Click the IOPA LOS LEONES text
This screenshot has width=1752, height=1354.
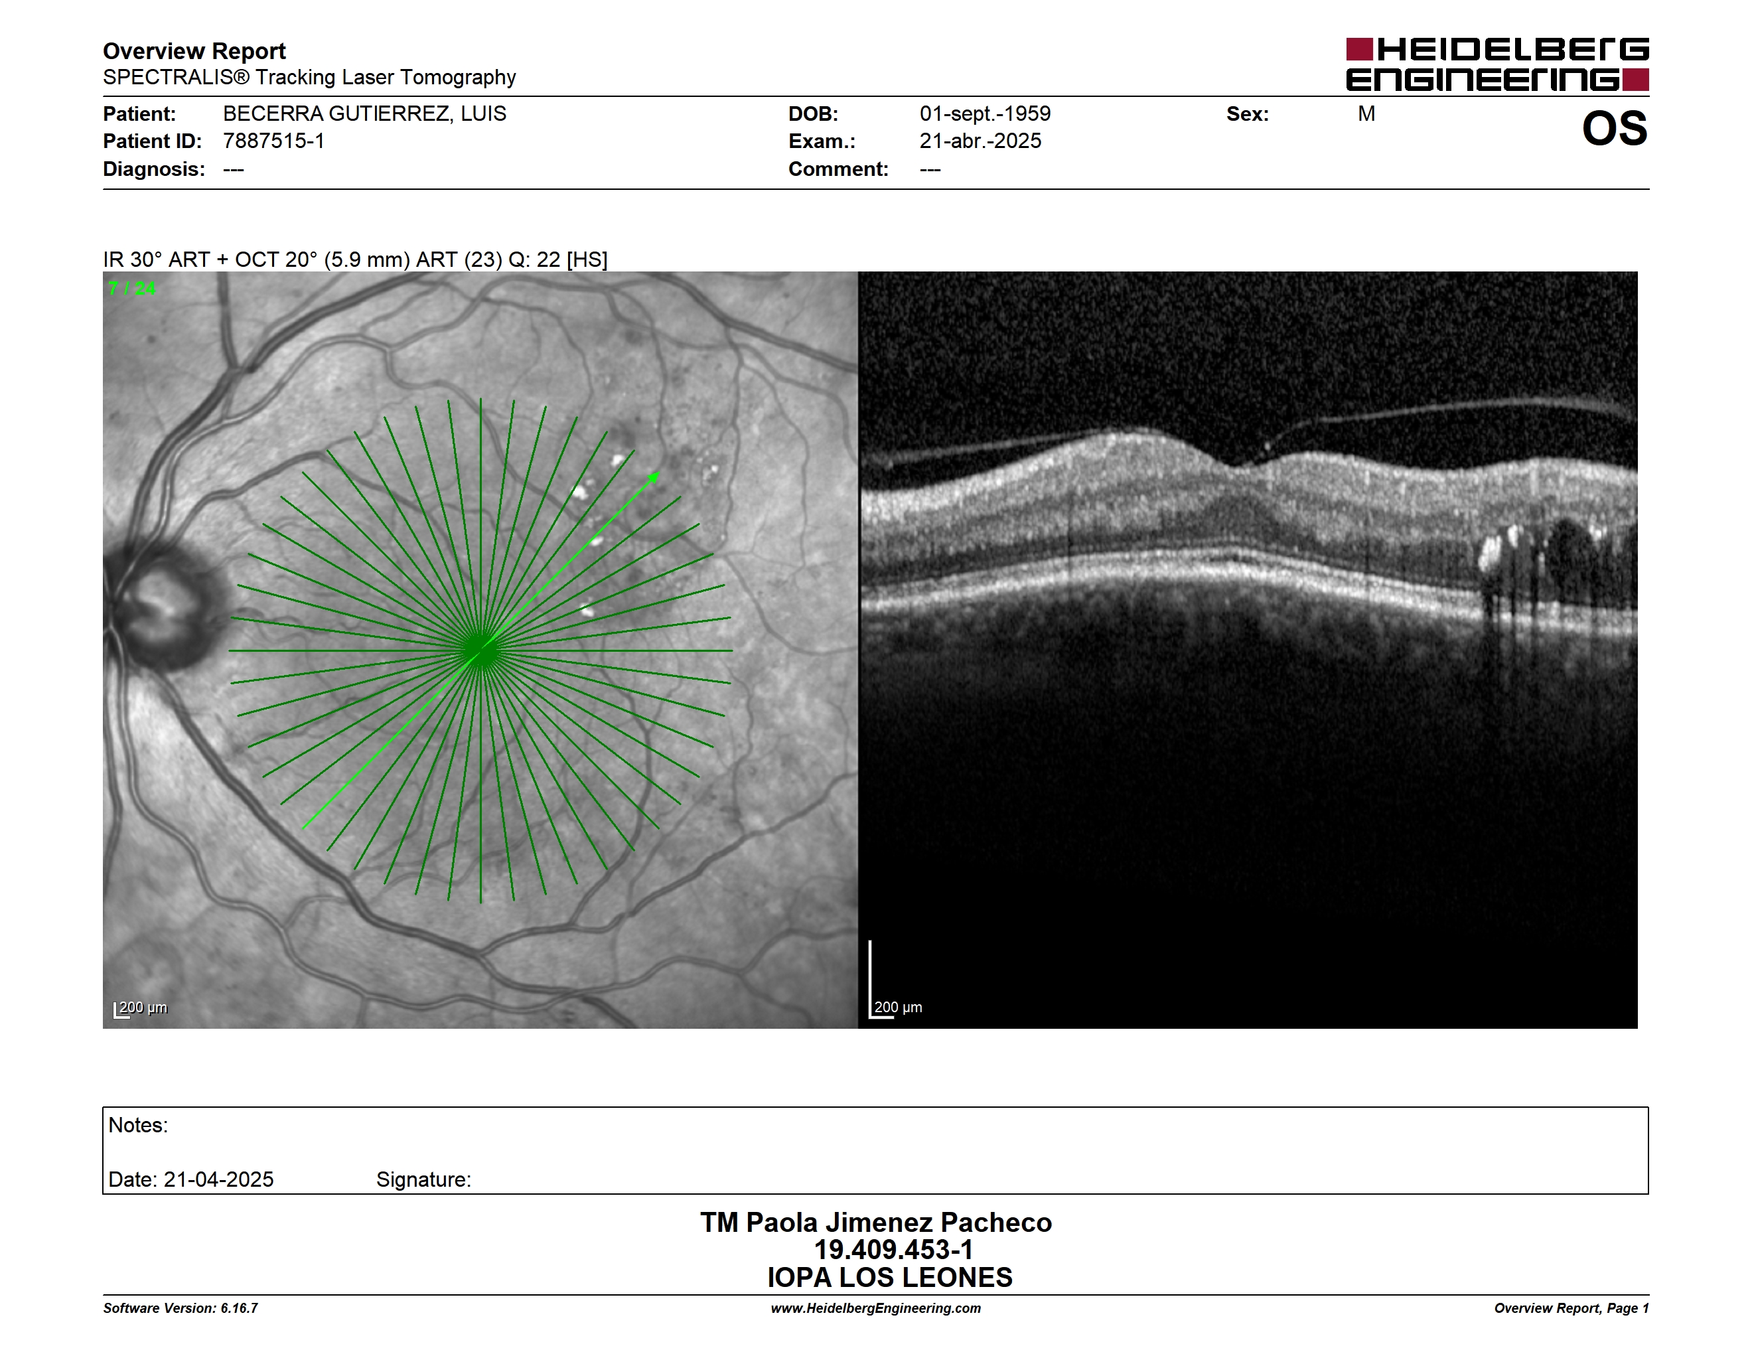[890, 1278]
